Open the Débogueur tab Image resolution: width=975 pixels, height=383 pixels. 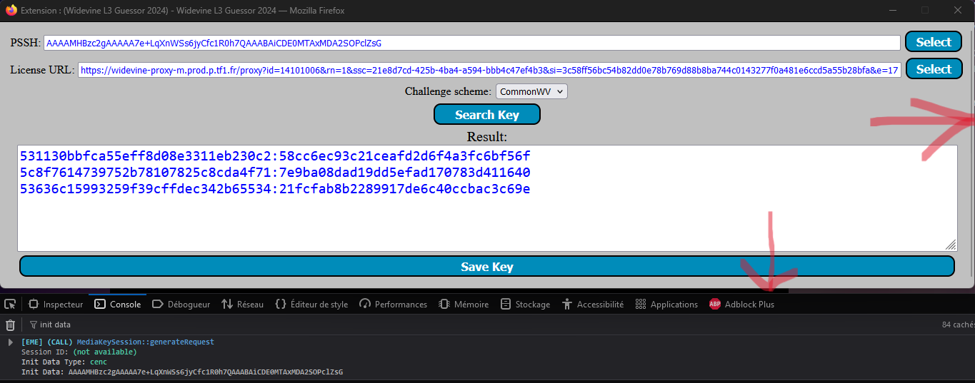181,304
